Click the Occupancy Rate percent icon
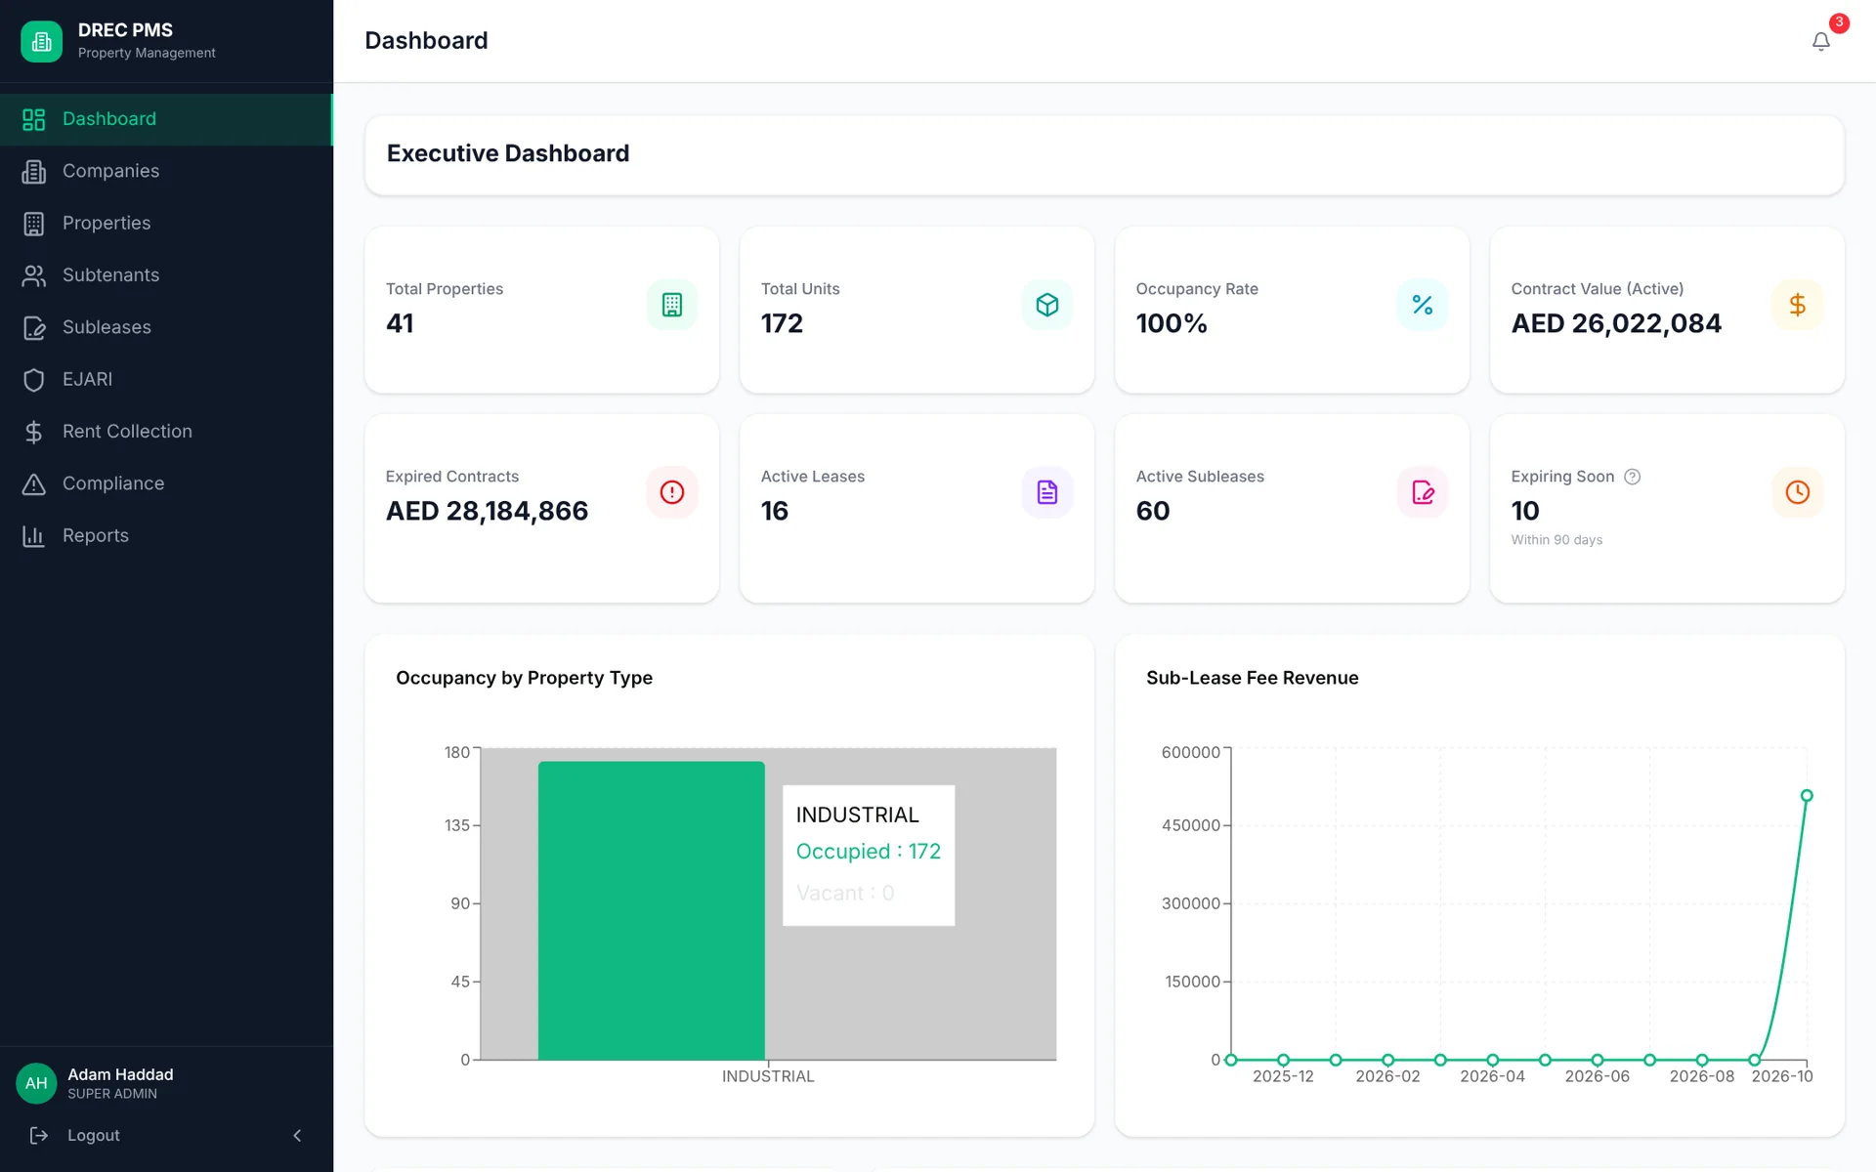1876x1172 pixels. (1423, 305)
